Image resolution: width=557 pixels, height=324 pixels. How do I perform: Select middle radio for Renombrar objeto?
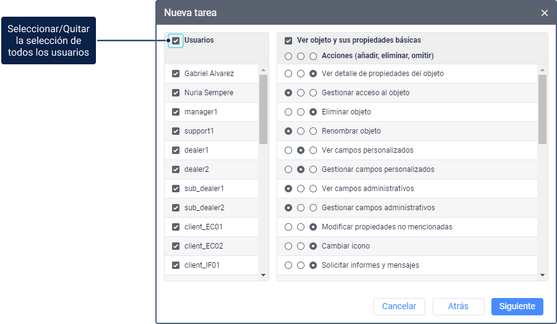click(x=301, y=131)
